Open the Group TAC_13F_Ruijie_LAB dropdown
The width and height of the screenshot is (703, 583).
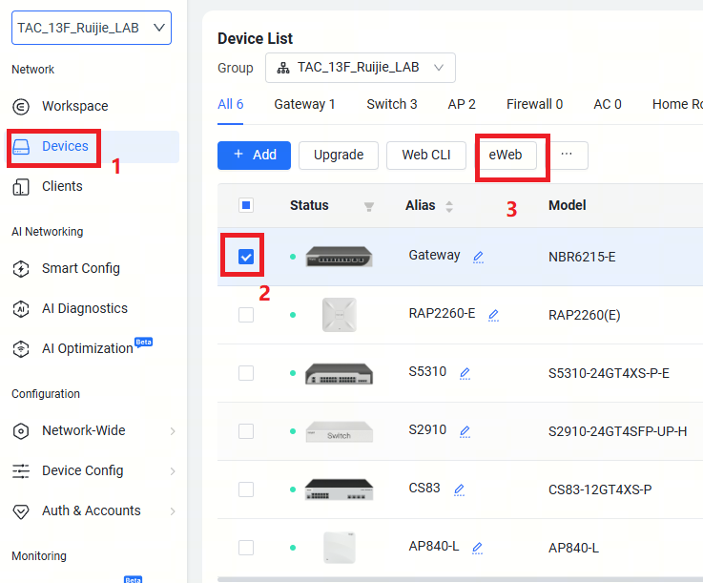tap(361, 68)
